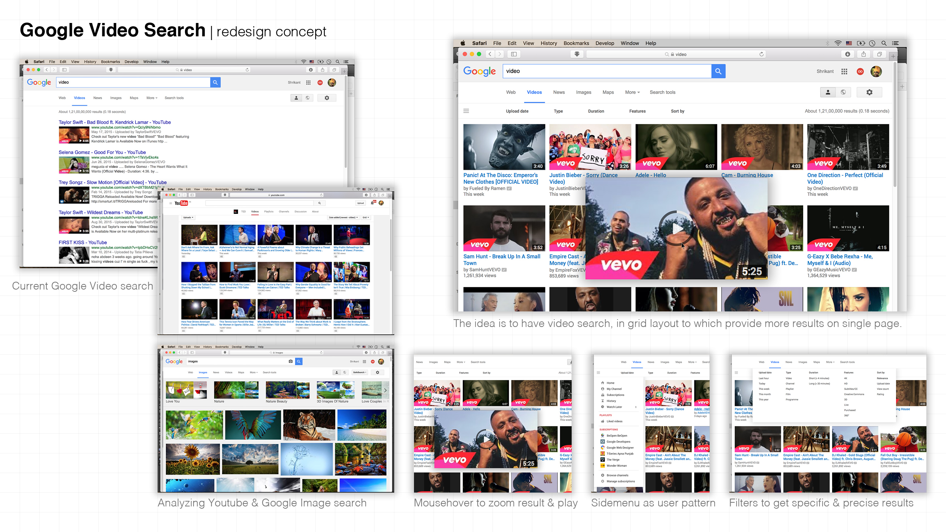The image size is (946, 532).
Task: Open the SafeSearch dropdown in the Google Images window
Action: (x=359, y=372)
